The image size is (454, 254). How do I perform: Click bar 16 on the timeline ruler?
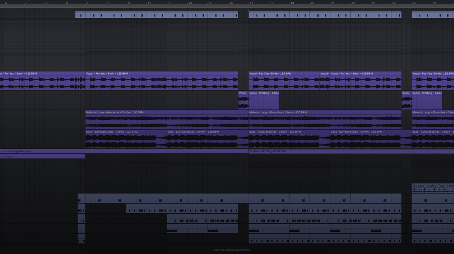point(231,3)
